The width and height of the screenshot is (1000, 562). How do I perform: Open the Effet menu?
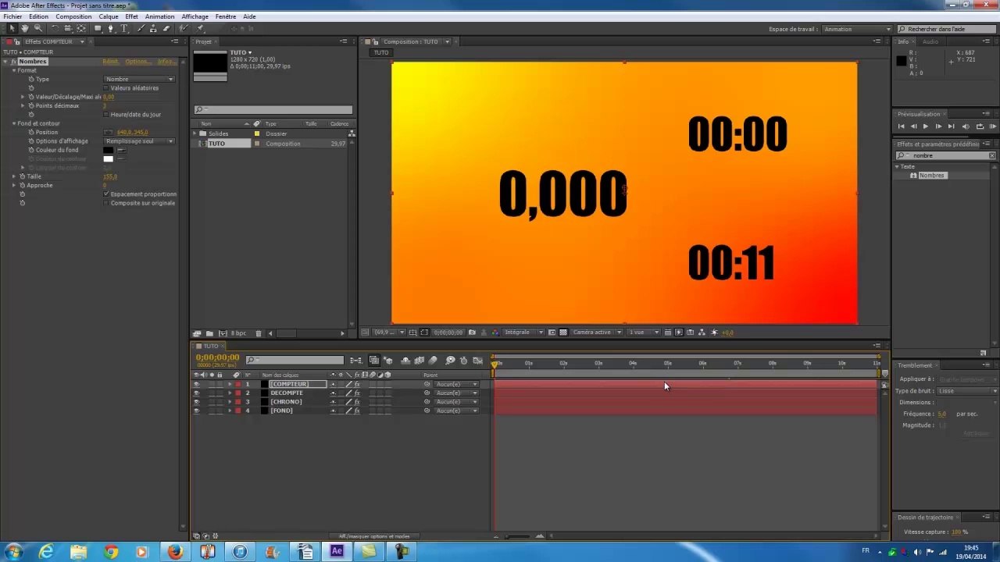[x=131, y=16]
